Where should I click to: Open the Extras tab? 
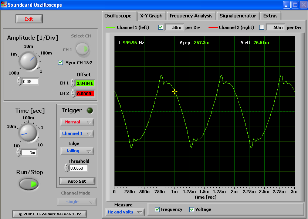(270, 16)
